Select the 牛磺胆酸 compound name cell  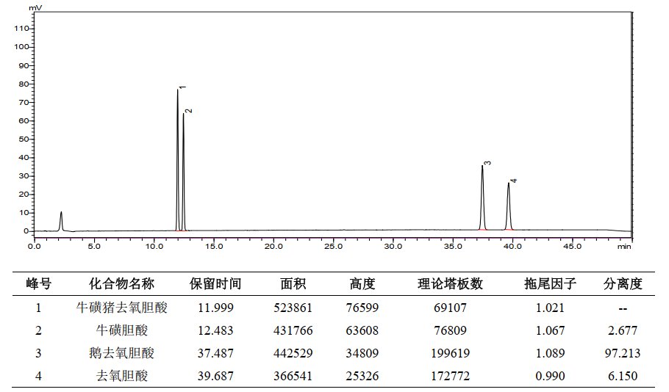122,330
